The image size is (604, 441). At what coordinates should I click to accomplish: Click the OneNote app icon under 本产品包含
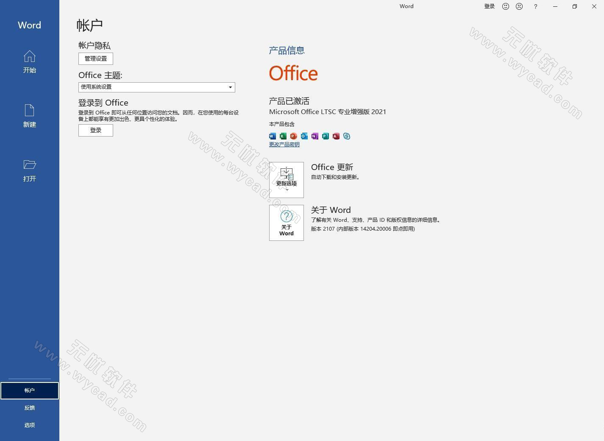point(315,136)
